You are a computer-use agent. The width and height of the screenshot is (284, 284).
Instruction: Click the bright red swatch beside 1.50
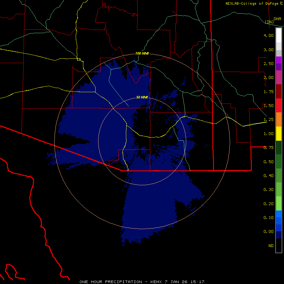[x=279, y=105]
